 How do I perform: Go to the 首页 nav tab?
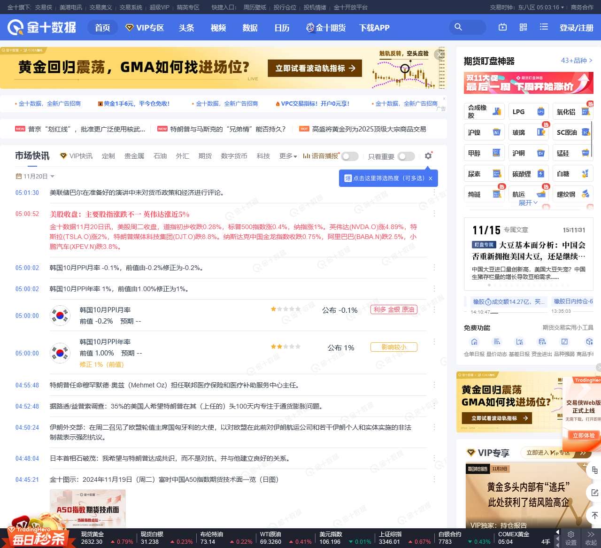pos(102,28)
